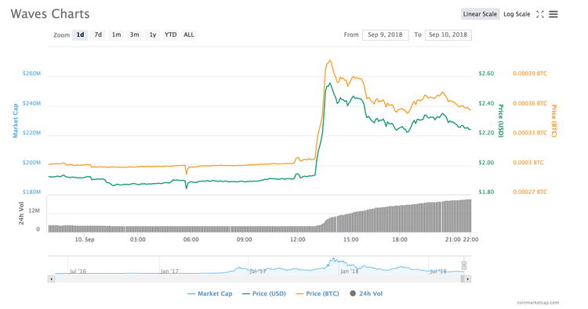Click the $2.00 price axis label
The image size is (588, 309).
click(486, 163)
